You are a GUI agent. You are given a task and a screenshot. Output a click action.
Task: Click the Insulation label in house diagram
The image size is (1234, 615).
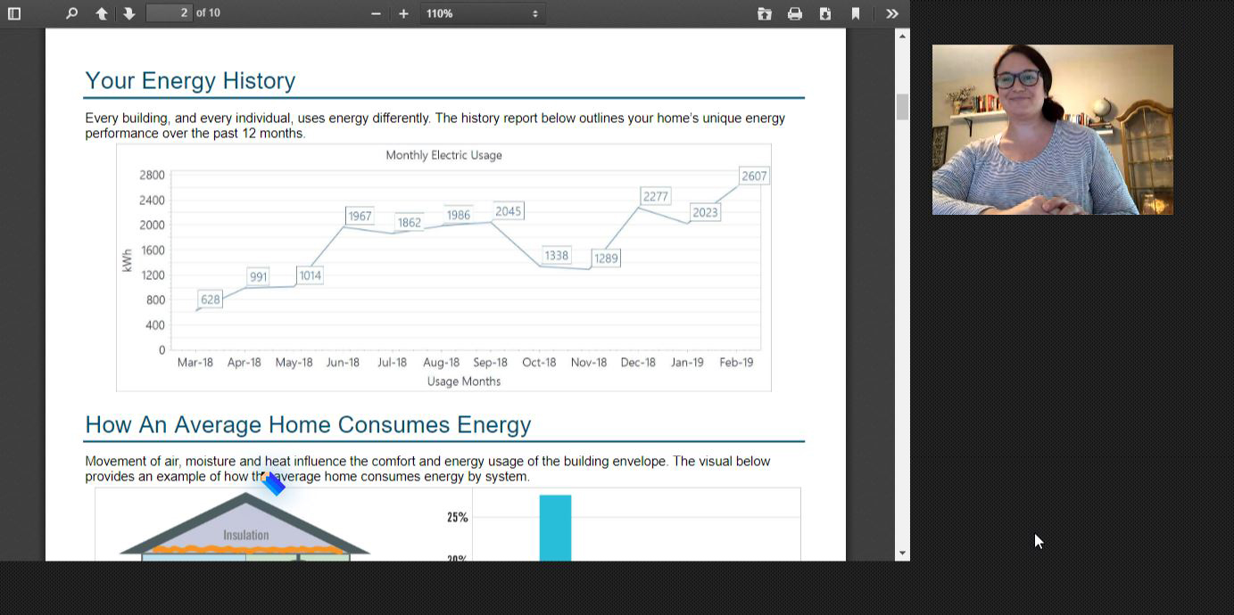(x=245, y=535)
